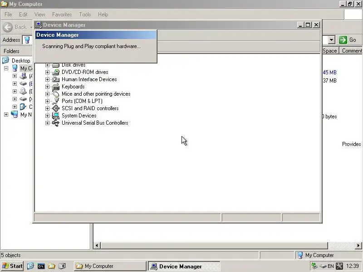This screenshot has height=272, width=363.
Task: Click the System Devices computer icon
Action: (55, 116)
